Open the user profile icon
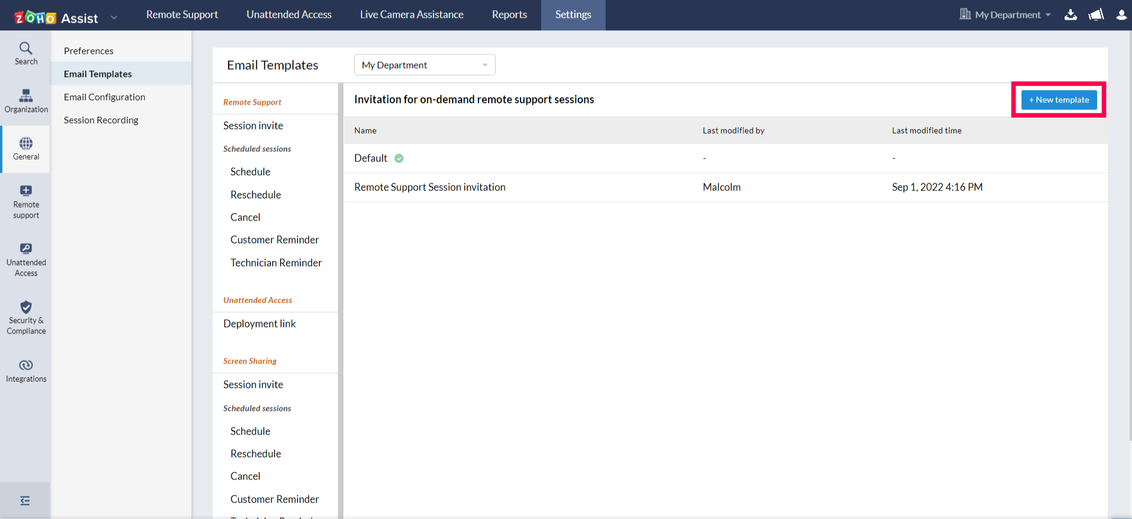Viewport: 1132px width, 519px height. [x=1121, y=15]
